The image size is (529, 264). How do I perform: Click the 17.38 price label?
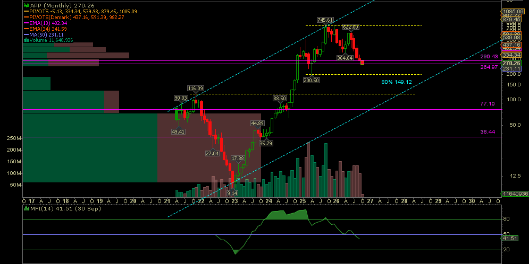coord(238,159)
